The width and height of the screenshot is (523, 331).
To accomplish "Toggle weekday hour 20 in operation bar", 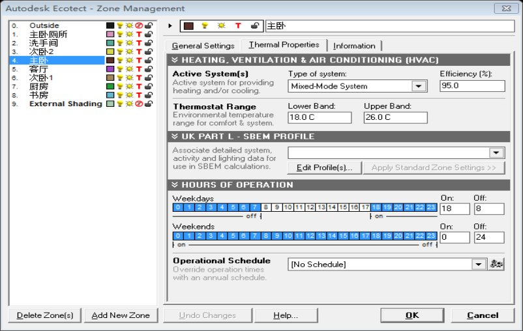I will pyautogui.click(x=398, y=207).
